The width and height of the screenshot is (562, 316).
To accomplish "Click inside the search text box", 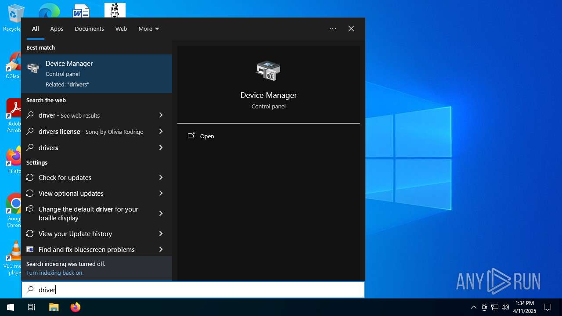I will click(x=193, y=290).
